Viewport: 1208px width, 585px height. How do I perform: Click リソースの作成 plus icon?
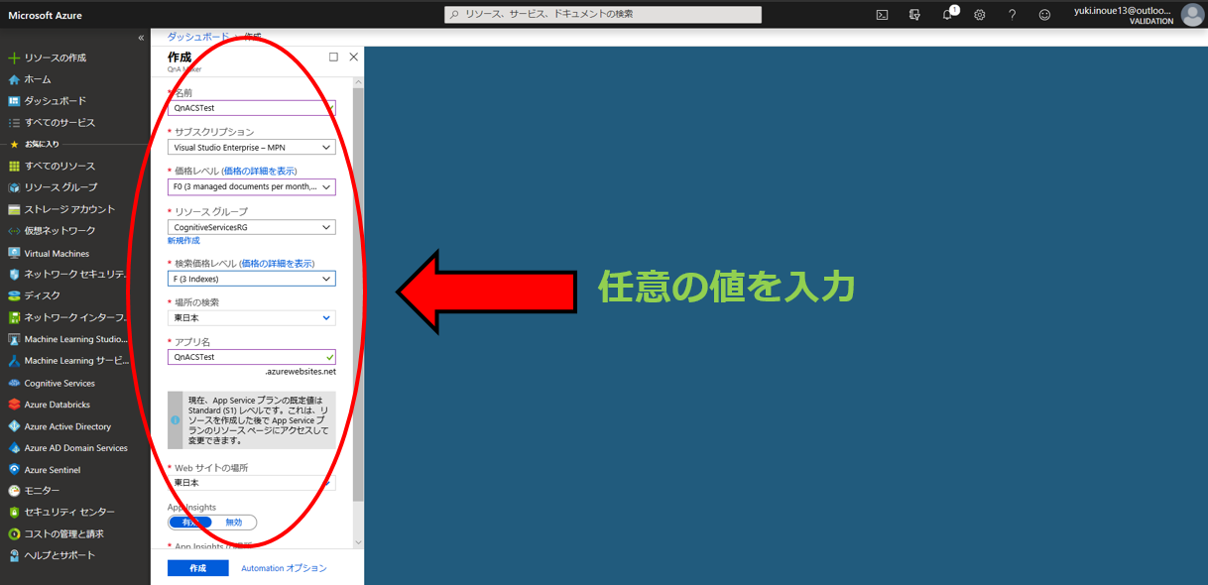14,58
